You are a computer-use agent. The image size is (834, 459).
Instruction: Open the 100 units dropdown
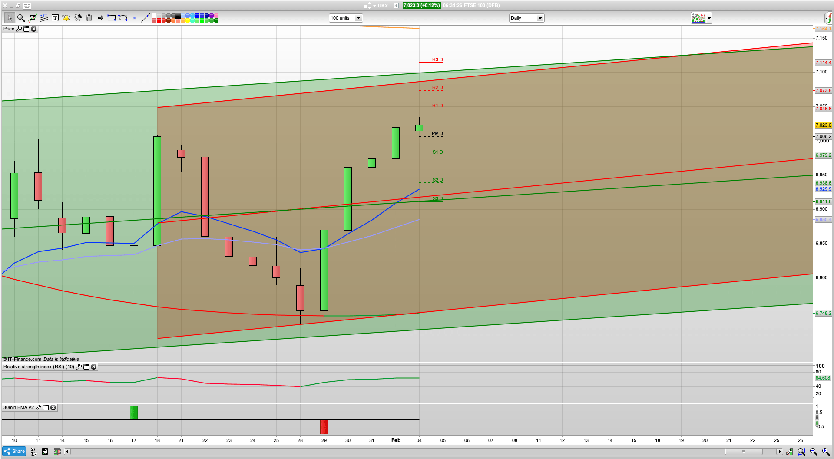346,18
